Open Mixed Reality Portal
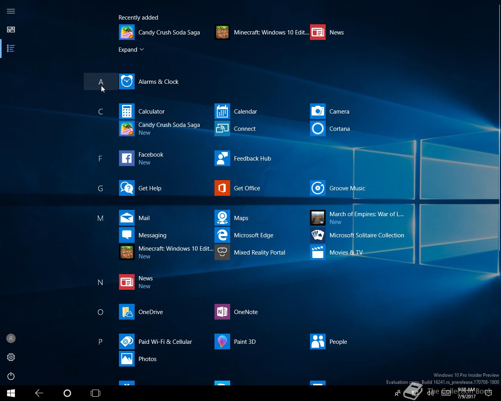 [x=261, y=252]
